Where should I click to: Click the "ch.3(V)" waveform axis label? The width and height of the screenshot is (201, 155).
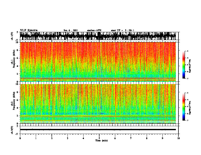pos(12,130)
